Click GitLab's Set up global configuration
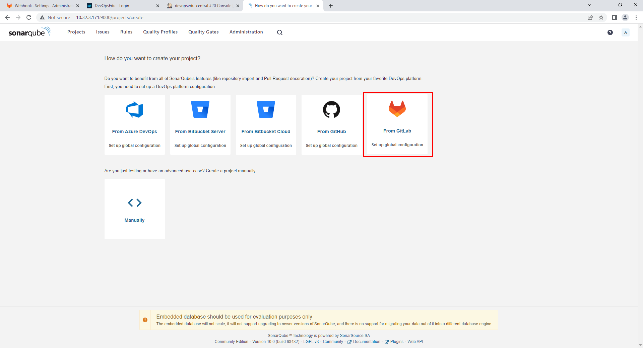 pyautogui.click(x=397, y=145)
